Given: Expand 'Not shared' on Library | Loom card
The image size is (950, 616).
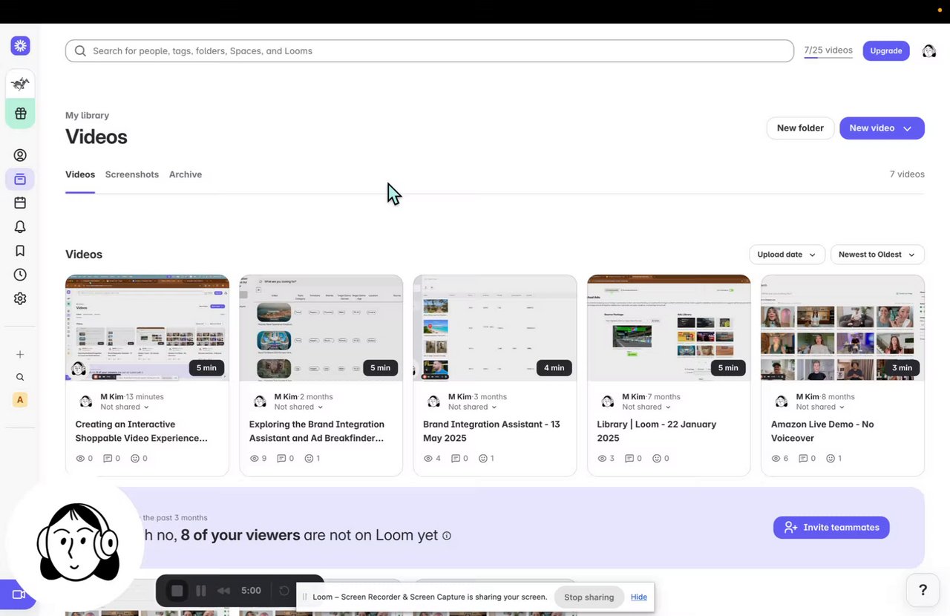Looking at the screenshot, I should pos(646,407).
